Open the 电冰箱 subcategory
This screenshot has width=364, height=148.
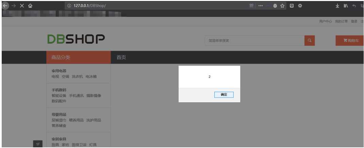pyautogui.click(x=91, y=77)
